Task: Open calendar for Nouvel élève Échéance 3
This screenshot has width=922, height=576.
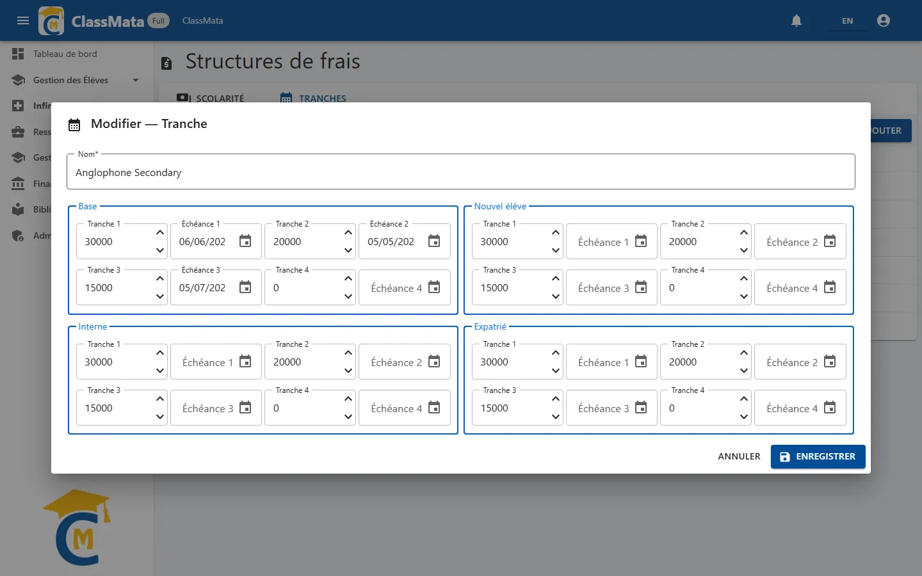Action: (x=641, y=287)
